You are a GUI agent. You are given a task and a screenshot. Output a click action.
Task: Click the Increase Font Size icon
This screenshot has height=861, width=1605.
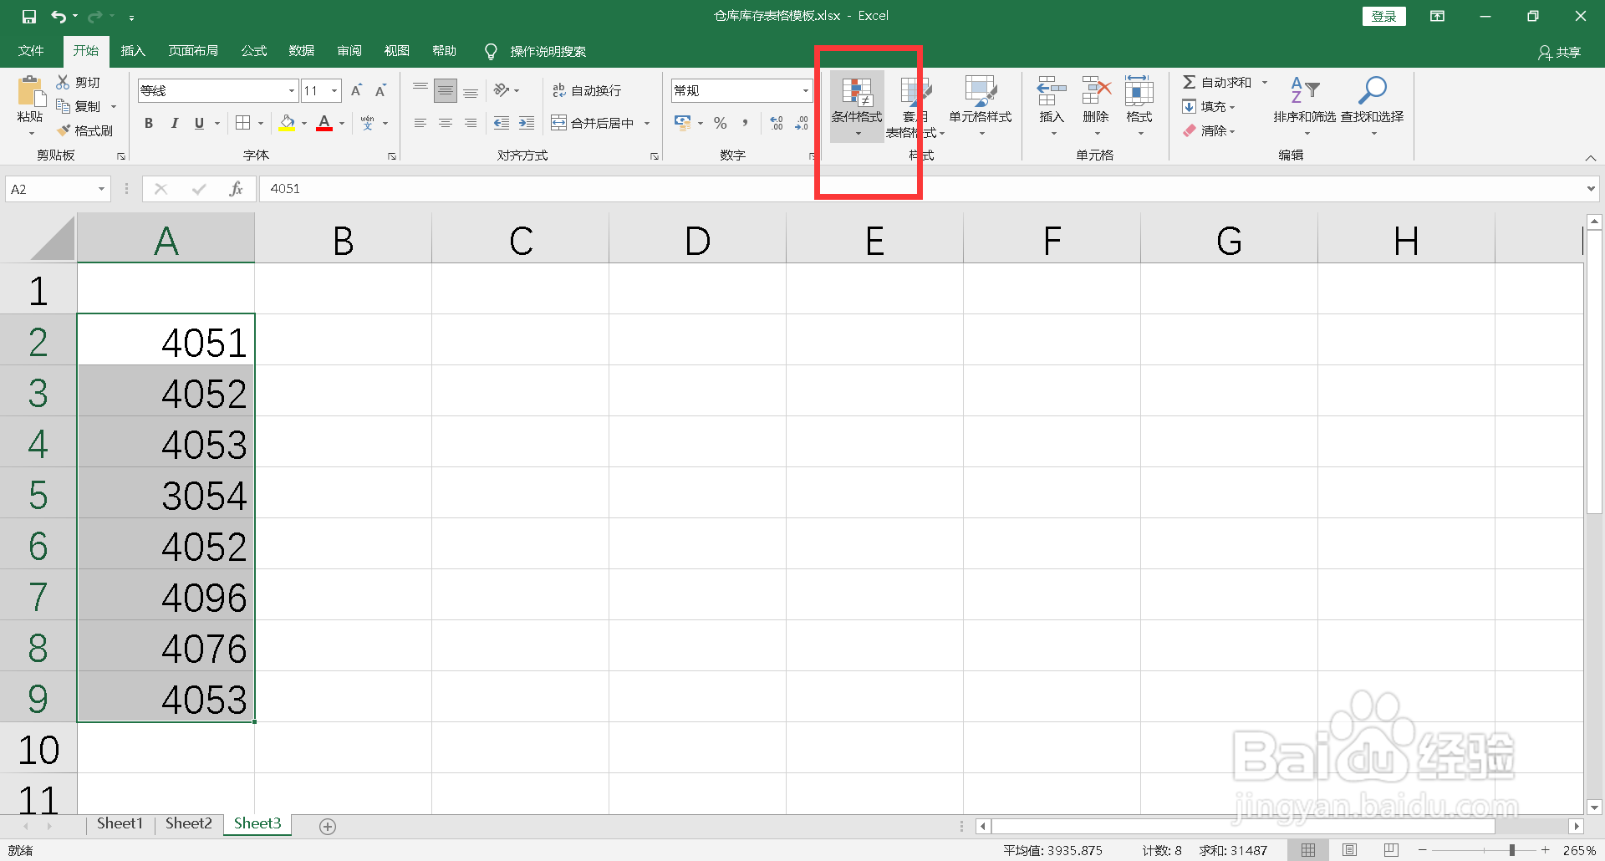point(357,90)
